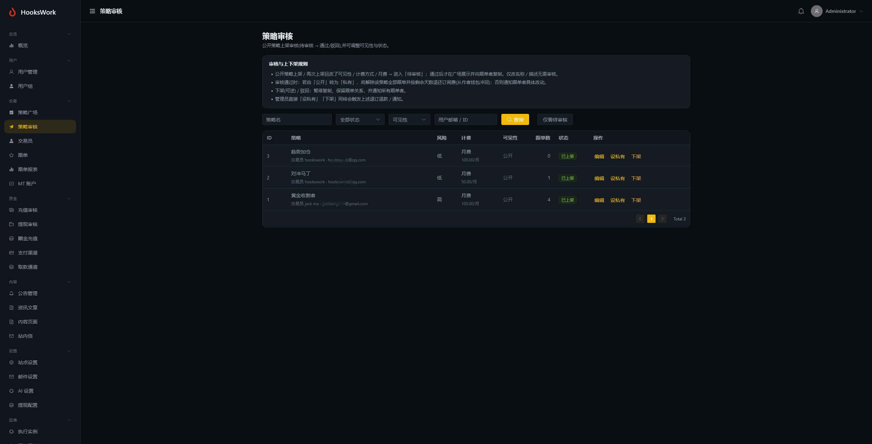The image size is (872, 444).
Task: Click the Administrator avatar icon
Action: [x=817, y=11]
